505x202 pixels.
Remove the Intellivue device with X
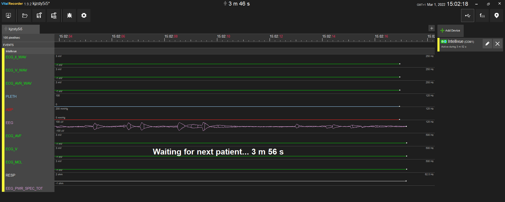coord(497,44)
